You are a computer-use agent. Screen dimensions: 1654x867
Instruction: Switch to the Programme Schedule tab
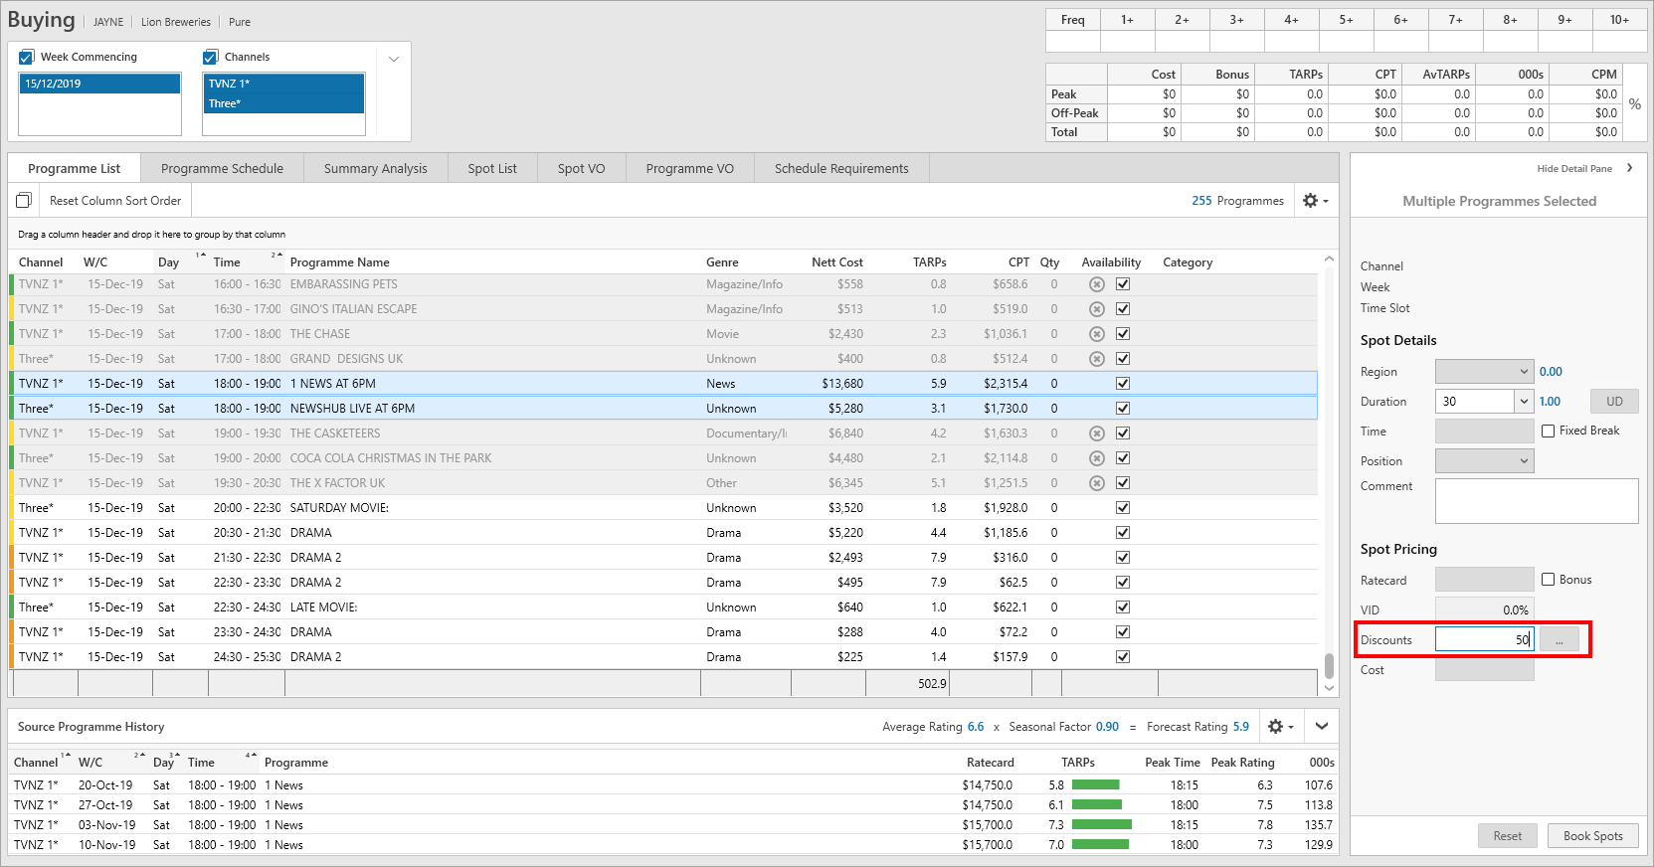pyautogui.click(x=222, y=169)
